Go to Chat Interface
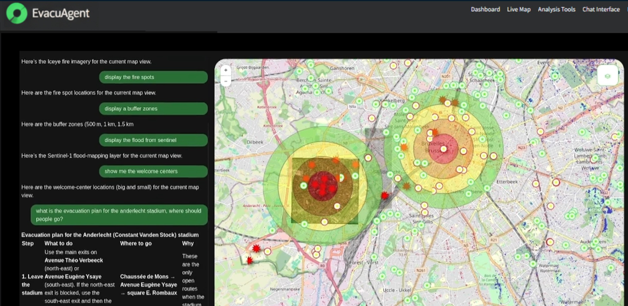The width and height of the screenshot is (628, 306). [601, 9]
